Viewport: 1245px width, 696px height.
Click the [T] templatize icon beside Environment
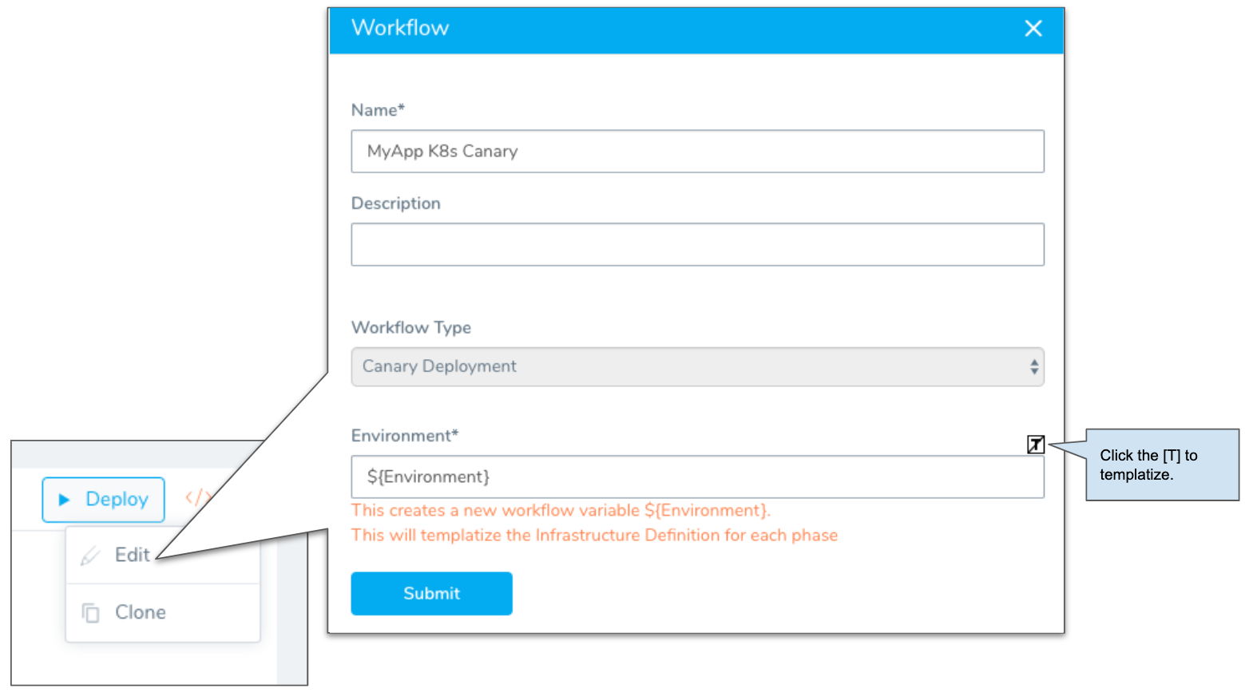1035,445
